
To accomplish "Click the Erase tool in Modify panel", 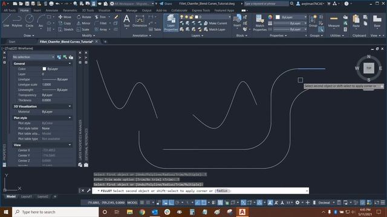I will (116, 17).
